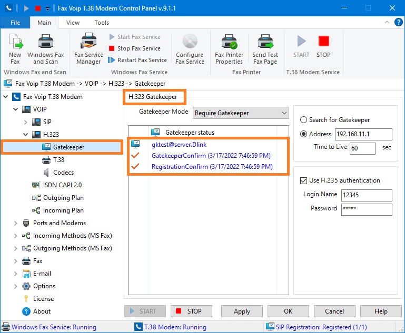Viewport: 405px width, 333px height.
Task: Open Configure Fax Service
Action: (x=190, y=49)
